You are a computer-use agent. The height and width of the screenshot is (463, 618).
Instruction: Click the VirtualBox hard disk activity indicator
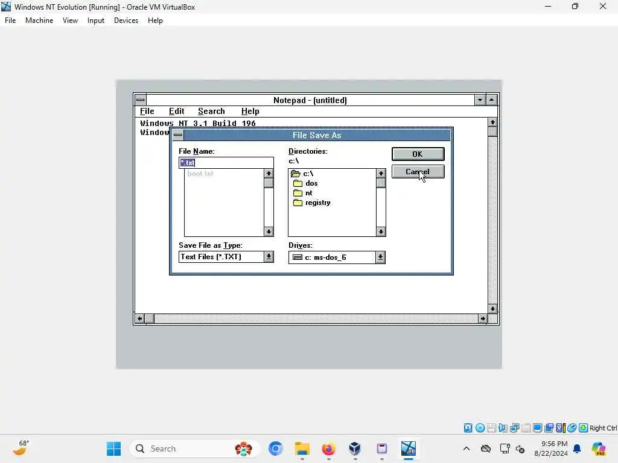(468, 428)
